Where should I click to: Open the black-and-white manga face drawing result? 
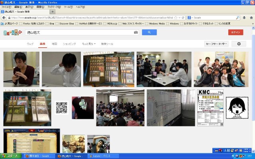(237, 108)
